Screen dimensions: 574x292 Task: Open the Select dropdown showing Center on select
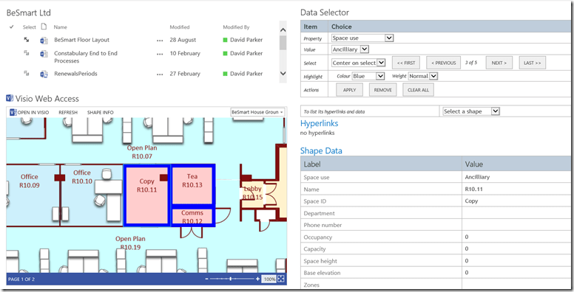click(359, 63)
